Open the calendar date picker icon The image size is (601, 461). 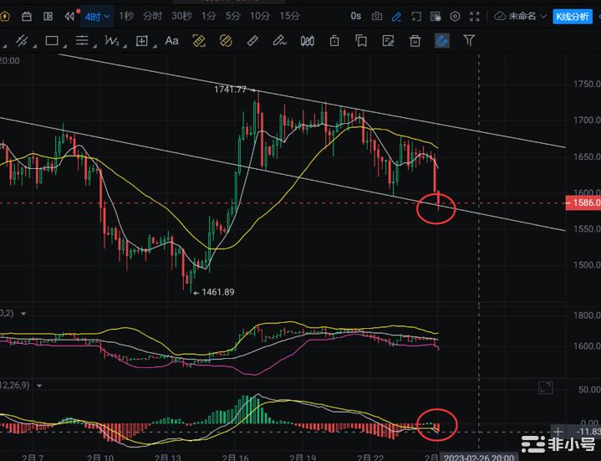pos(27,17)
